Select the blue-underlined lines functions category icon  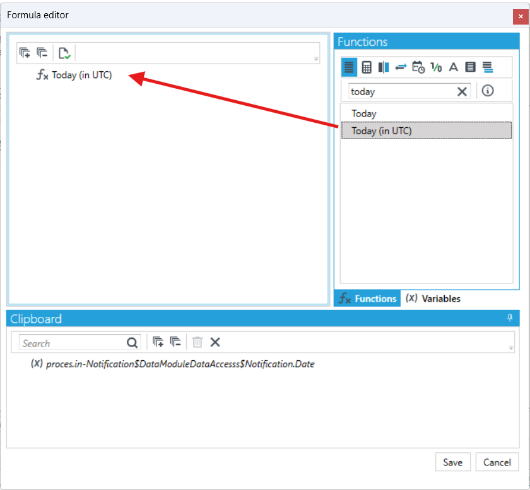point(487,67)
